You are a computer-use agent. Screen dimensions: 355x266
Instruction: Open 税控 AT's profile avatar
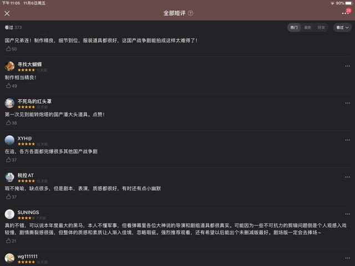coord(9,177)
